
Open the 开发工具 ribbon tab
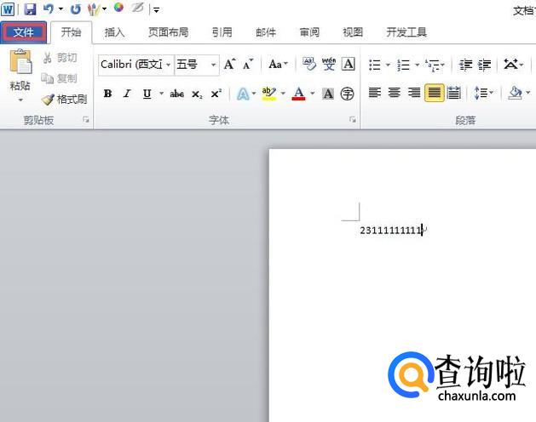coord(406,32)
